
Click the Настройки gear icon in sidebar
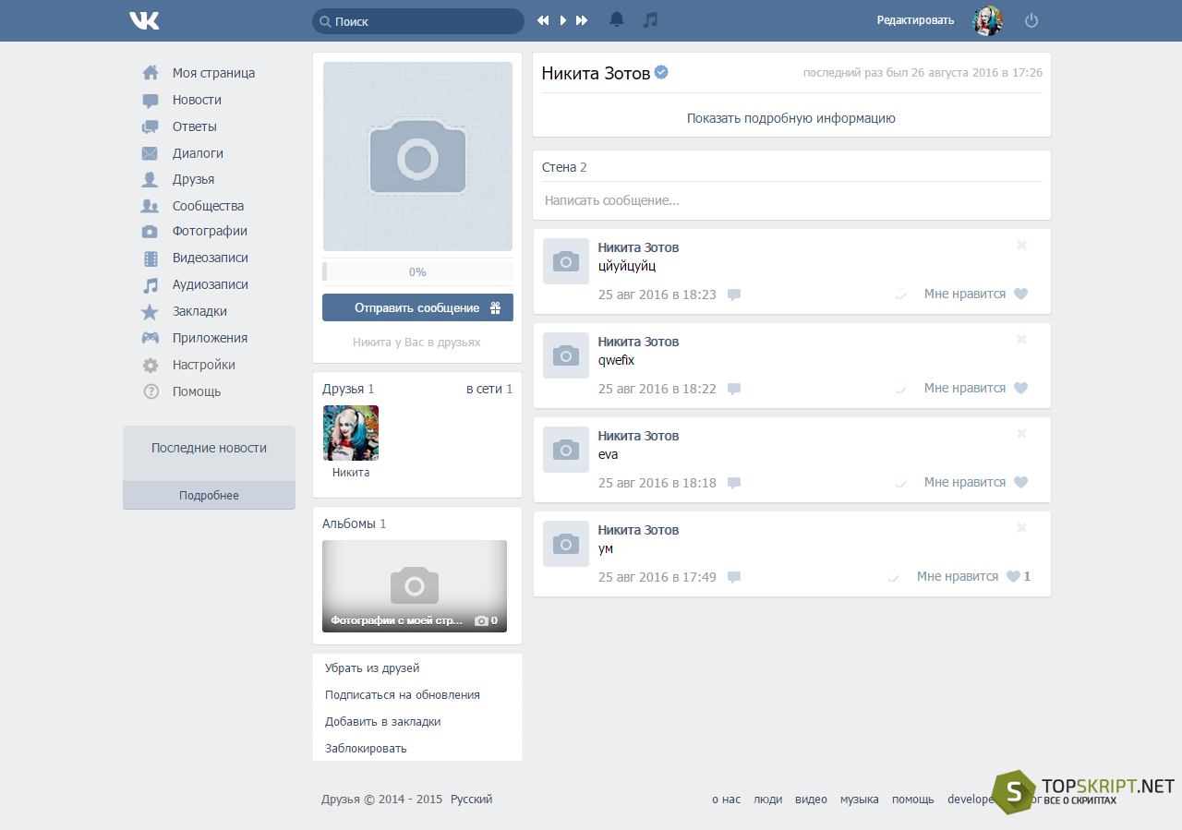[151, 365]
